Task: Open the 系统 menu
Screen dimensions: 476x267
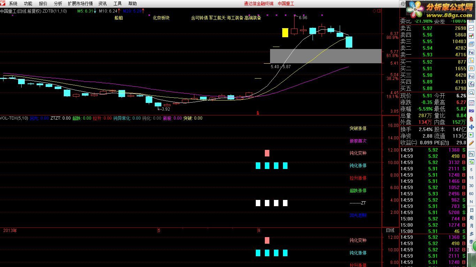Action: [x=13, y=3]
